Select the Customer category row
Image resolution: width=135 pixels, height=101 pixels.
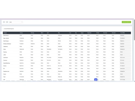(x=67, y=60)
